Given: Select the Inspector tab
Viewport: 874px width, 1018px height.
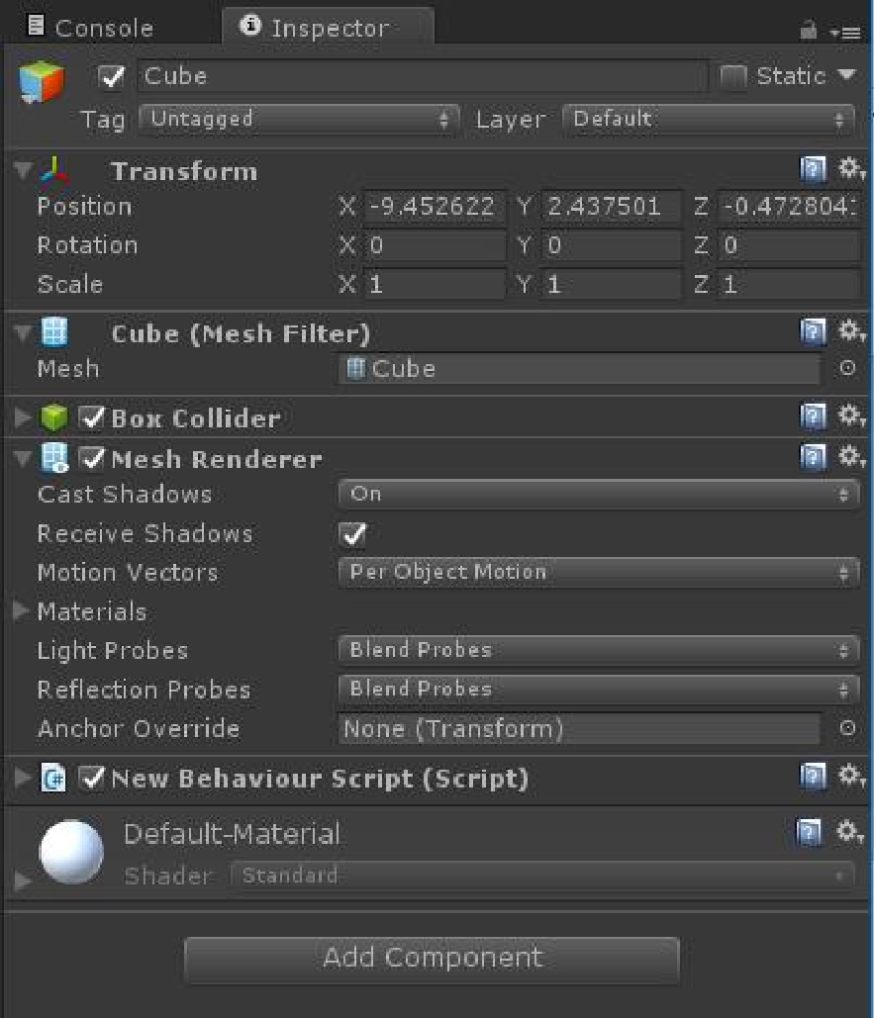Looking at the screenshot, I should (x=328, y=29).
